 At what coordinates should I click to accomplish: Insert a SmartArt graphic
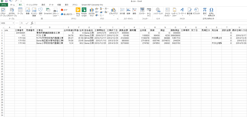coord(48,11)
